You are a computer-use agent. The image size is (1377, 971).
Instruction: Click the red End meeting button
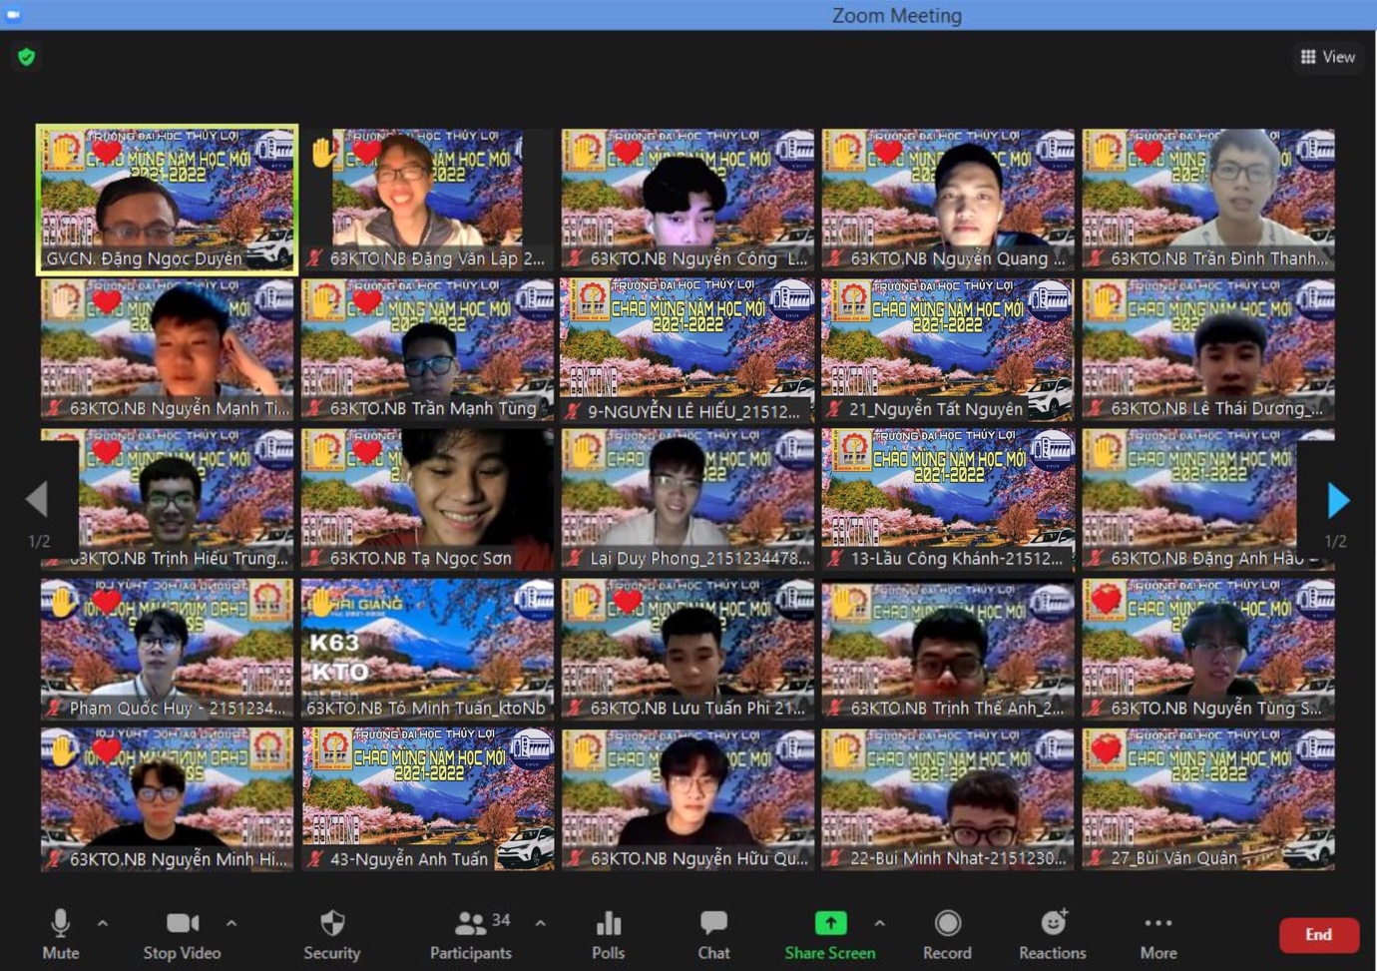[1318, 935]
